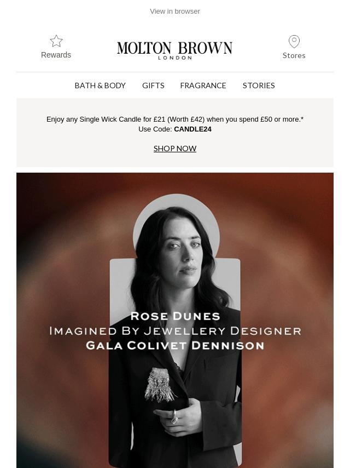Click the silver fringe brooch on the jacket
This screenshot has height=468, width=350.
click(159, 385)
